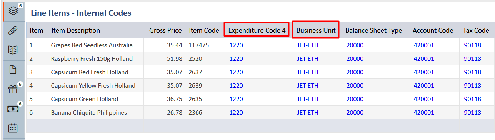Image resolution: width=495 pixels, height=140 pixels.
Task: Open balance sheet 20000 in Capsicum Red row
Action: [x=355, y=72]
